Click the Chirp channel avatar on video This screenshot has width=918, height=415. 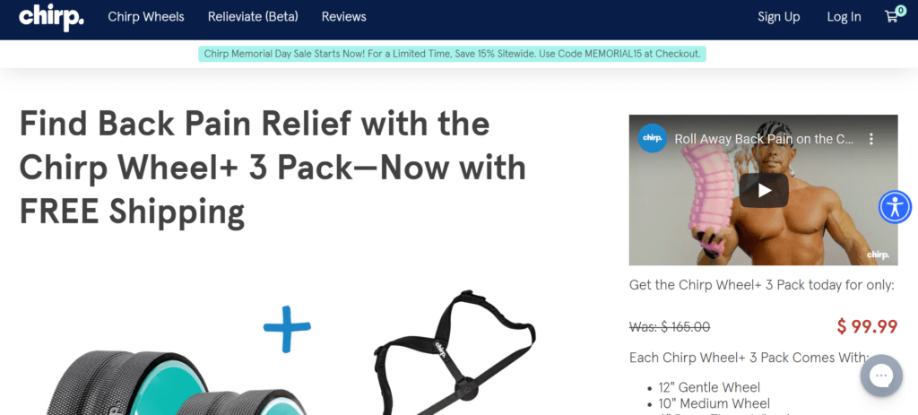(x=653, y=139)
